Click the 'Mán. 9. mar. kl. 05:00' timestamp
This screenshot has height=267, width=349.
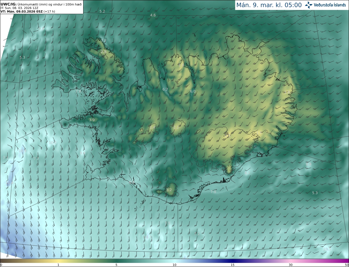[x=269, y=5]
